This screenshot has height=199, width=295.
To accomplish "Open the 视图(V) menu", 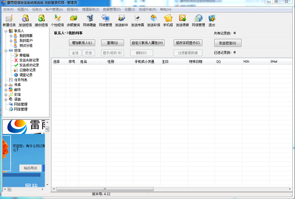I will tap(23, 10).
